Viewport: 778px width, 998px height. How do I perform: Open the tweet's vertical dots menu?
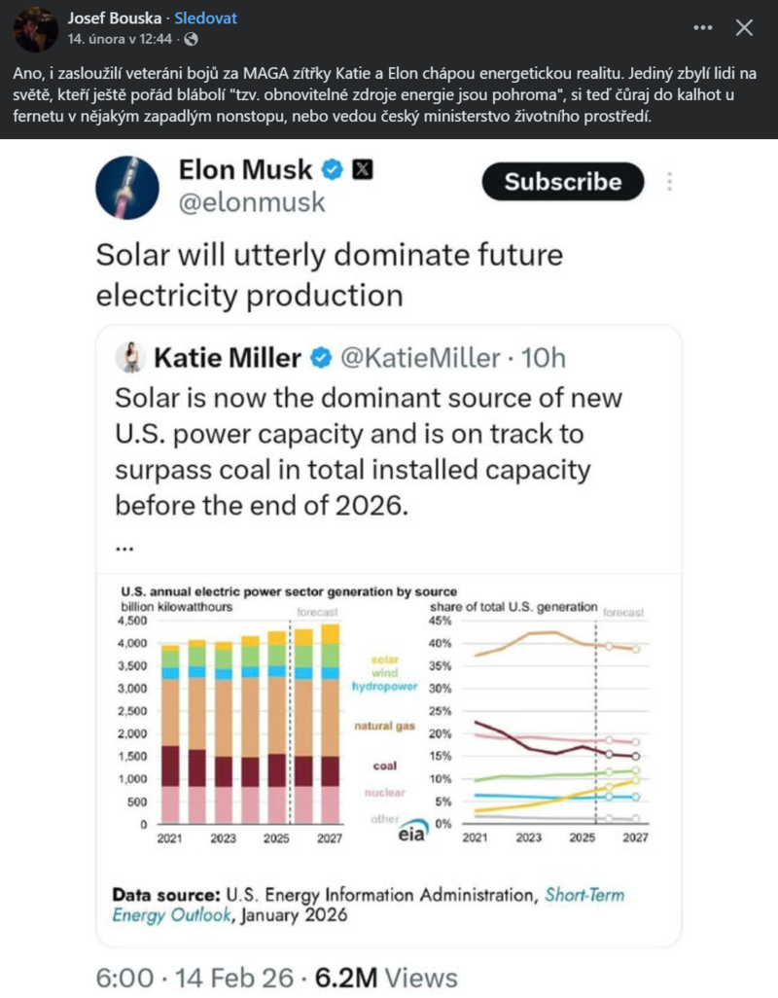coord(669,182)
